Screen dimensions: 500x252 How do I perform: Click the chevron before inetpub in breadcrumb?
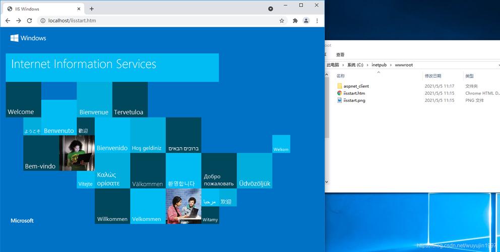[x=367, y=65]
